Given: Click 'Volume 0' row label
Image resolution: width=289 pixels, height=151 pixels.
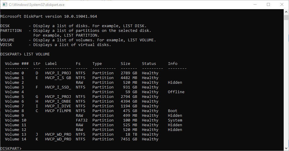Looking at the screenshot, I should pos(14,73).
